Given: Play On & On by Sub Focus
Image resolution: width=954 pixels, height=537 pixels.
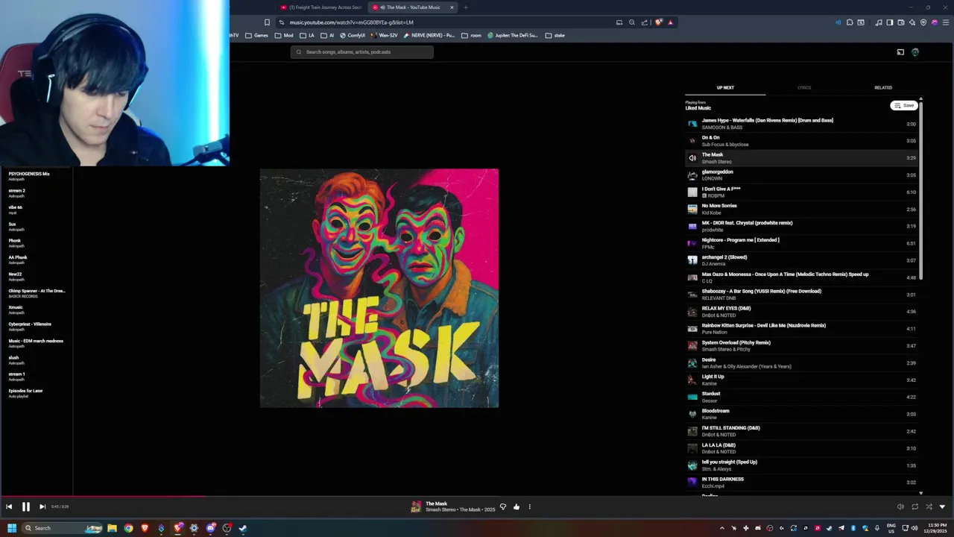Looking at the screenshot, I should point(801,141).
